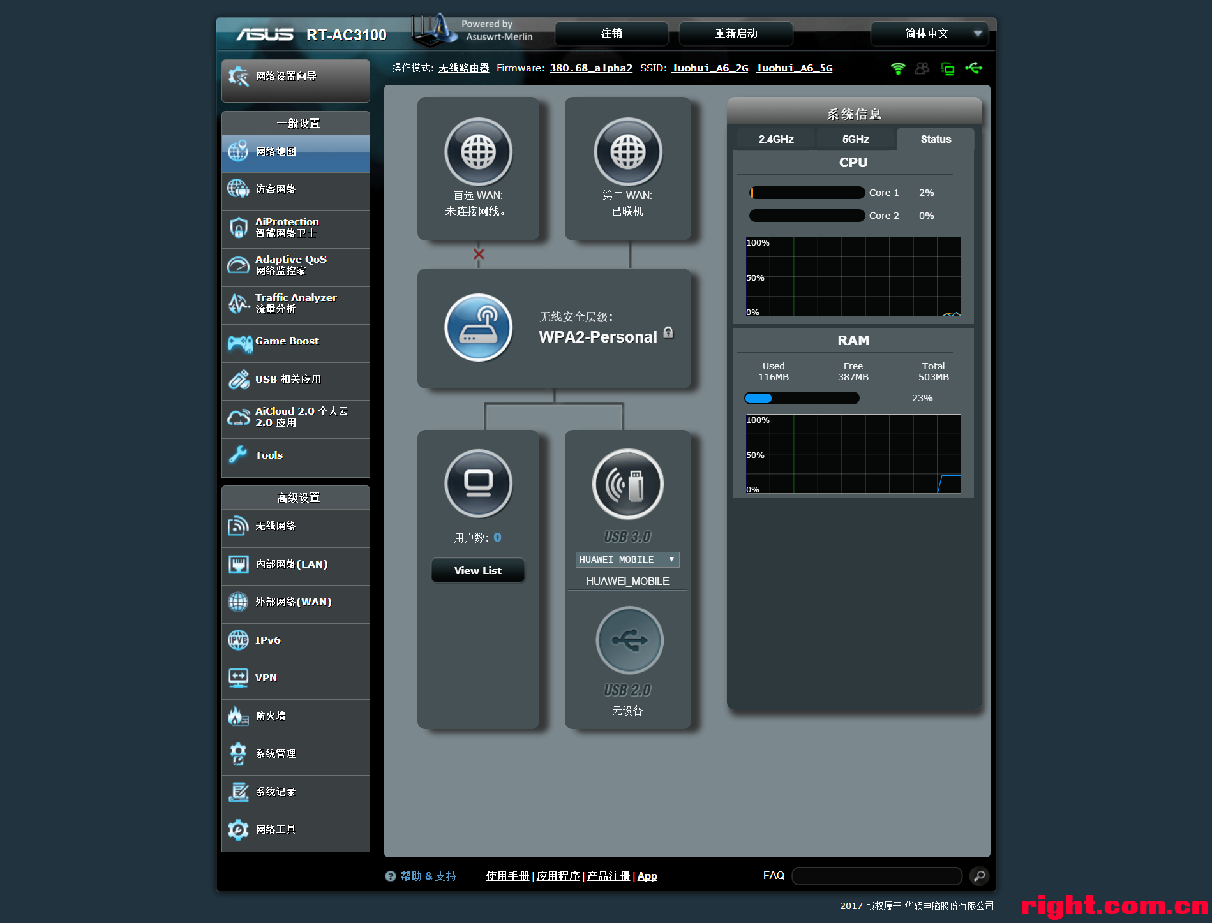Open the luohui_A6_5G SSID link

794,68
